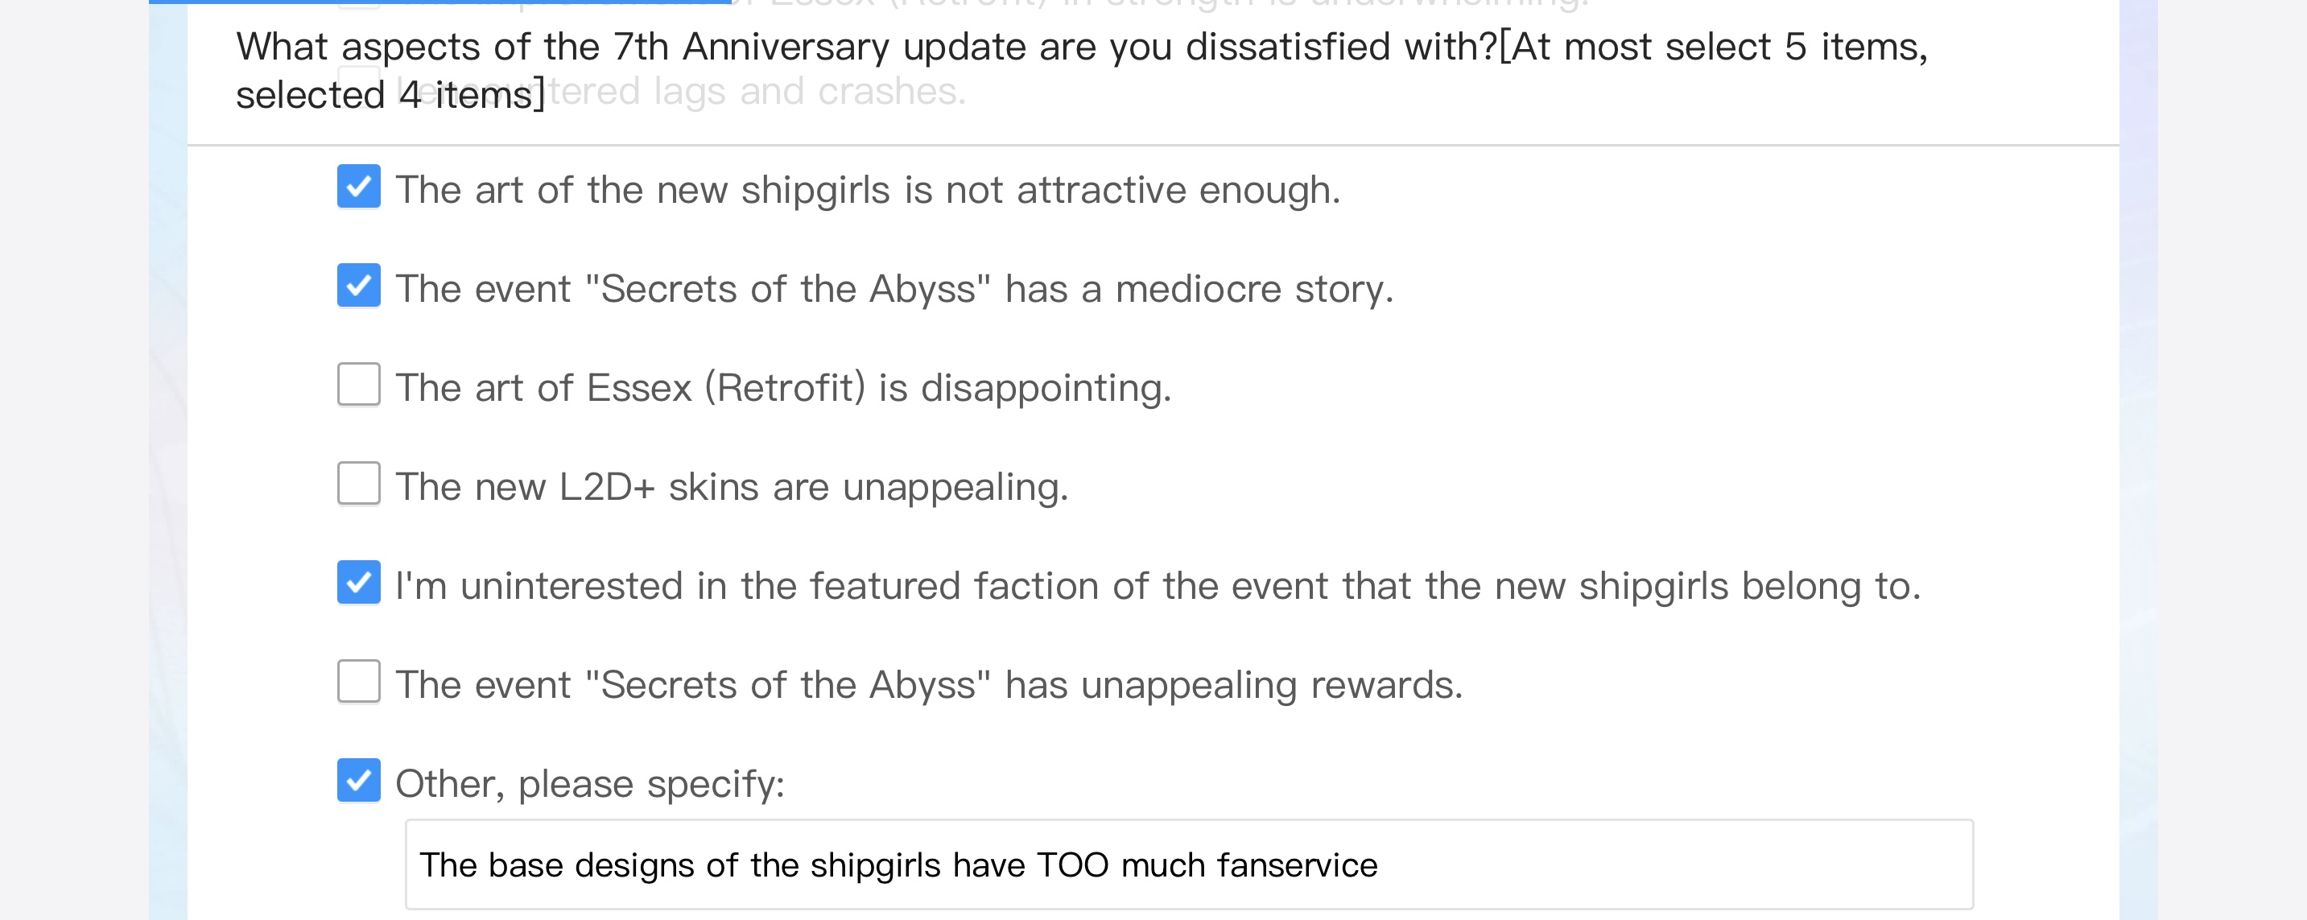
Task: Click the 'has a mediocre story' label text
Action: 893,289
